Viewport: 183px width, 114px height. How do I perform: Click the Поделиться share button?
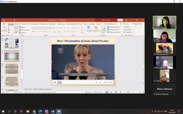tap(137, 24)
